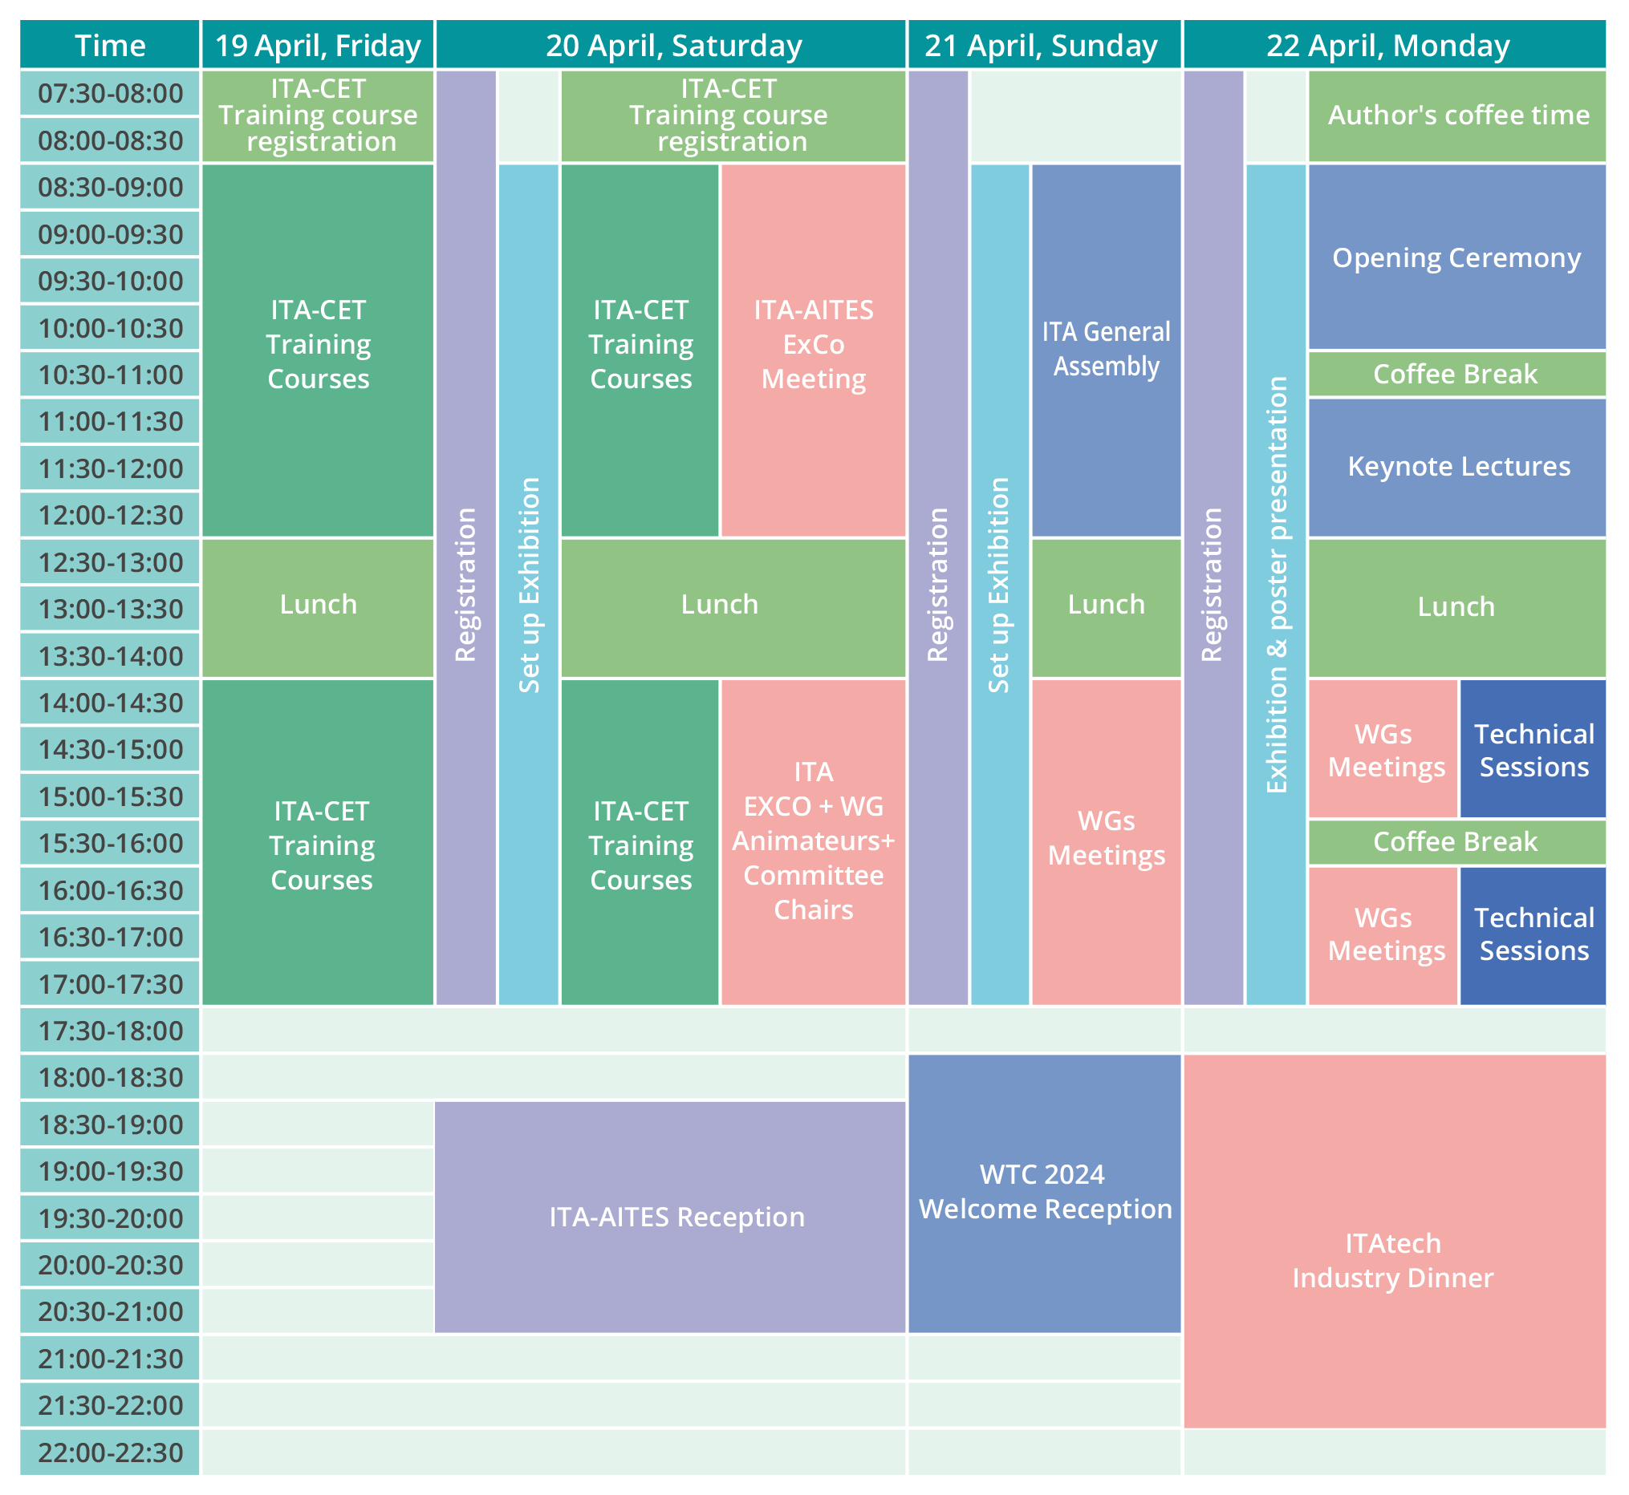Viewport: 1629px width, 1495px height.
Task: Click the 08:30-09:00 time slot
Action: (x=110, y=187)
